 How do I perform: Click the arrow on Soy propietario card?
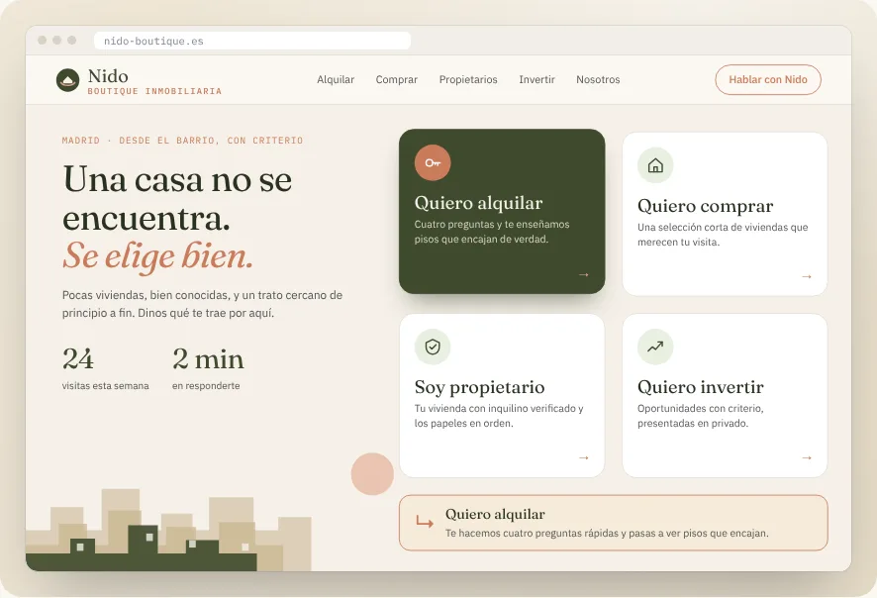(583, 458)
